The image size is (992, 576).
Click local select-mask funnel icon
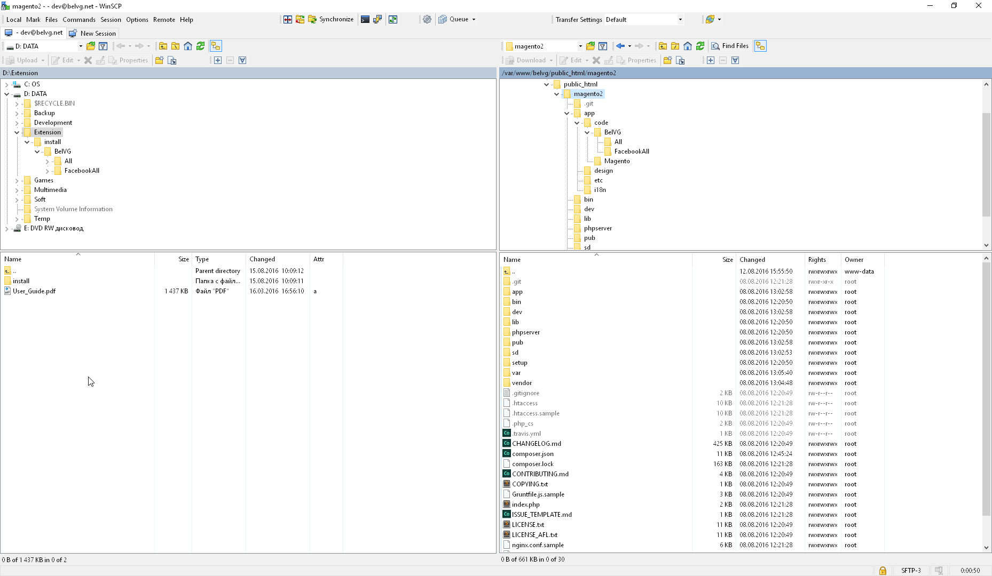tap(242, 60)
